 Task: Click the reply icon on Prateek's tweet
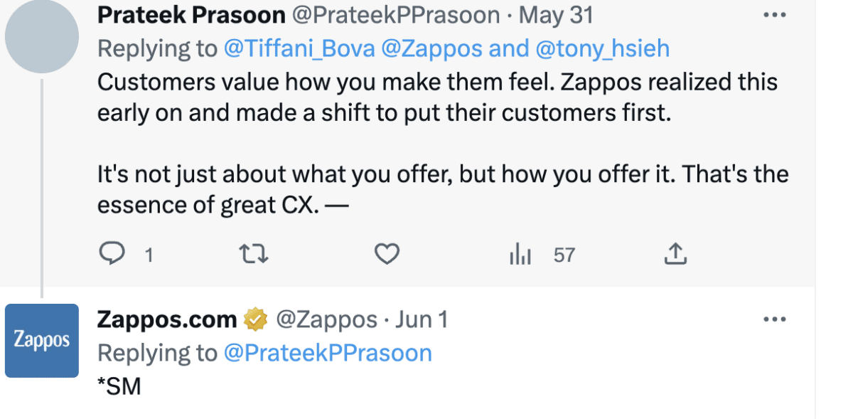click(112, 254)
